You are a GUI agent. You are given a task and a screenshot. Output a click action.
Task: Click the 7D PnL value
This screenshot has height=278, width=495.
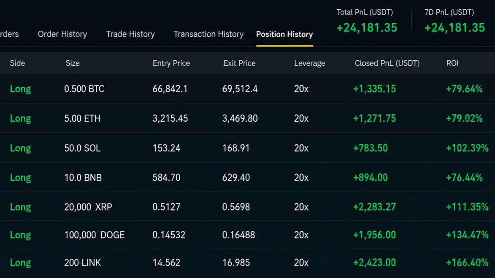point(454,28)
